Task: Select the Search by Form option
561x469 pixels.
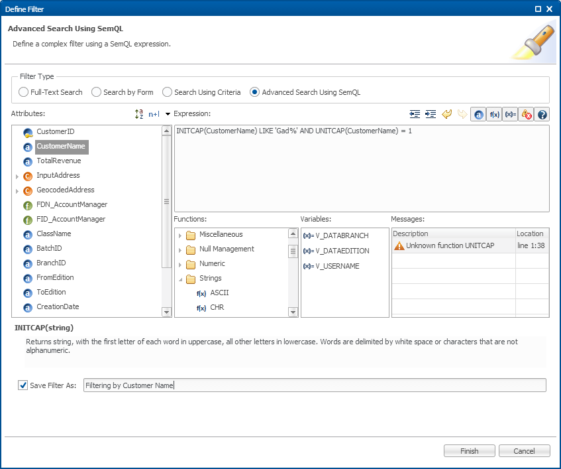Action: pos(97,92)
